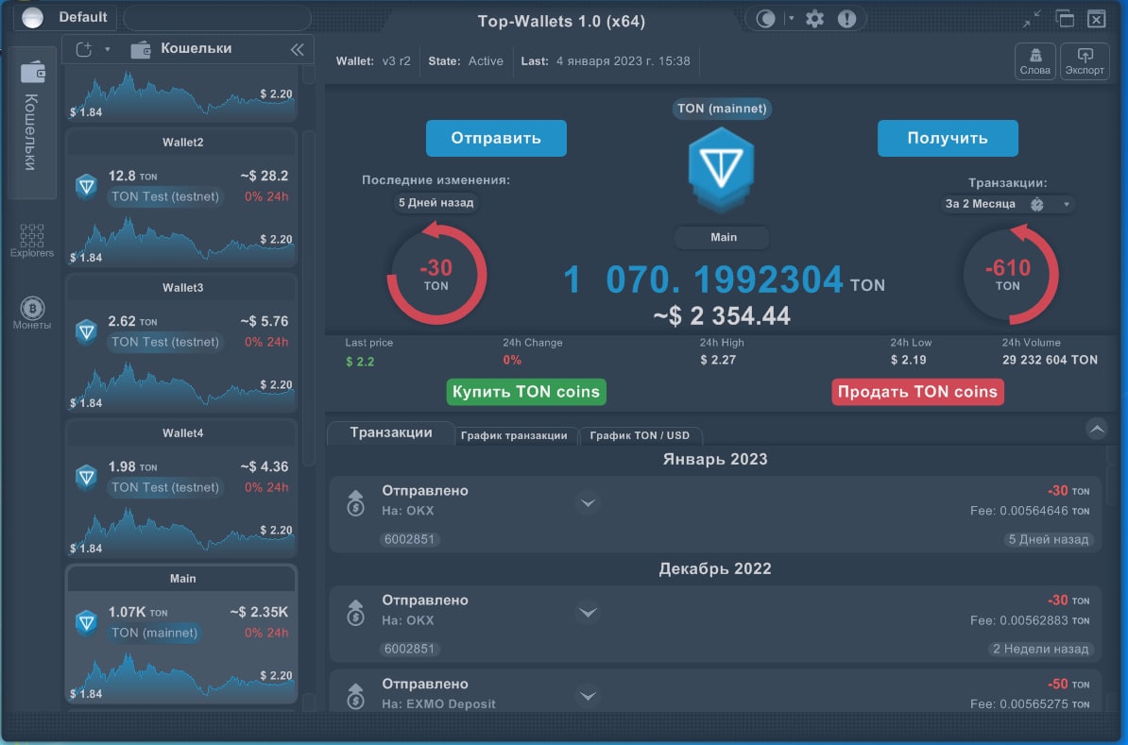Screen dimensions: 1128x745
Task: Open the За 2 Месяца period dropdown
Action: [x=1006, y=204]
